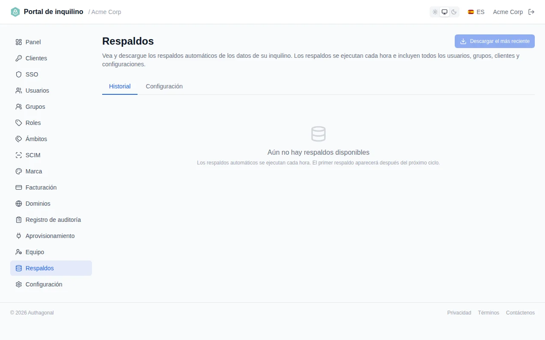Click the Respaldos database icon in sidebar
Image resolution: width=545 pixels, height=340 pixels.
19,268
